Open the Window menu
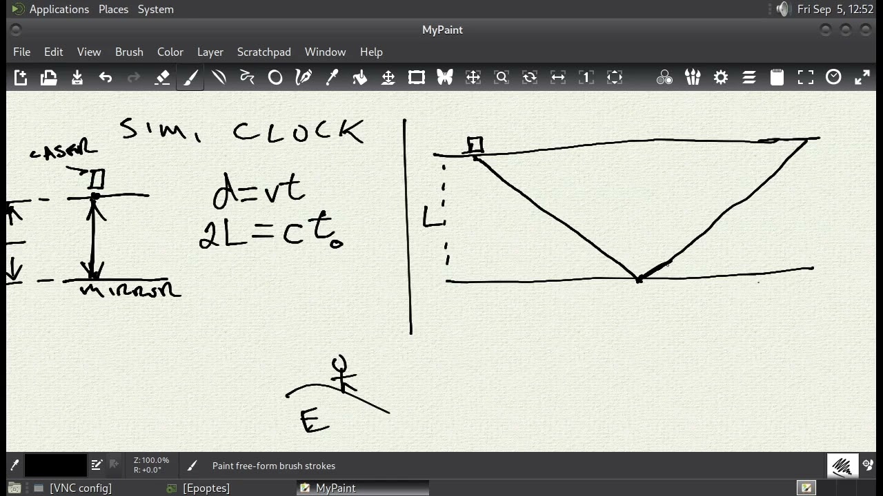Screen dimensions: 883x496 [325, 52]
